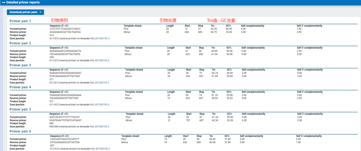Click the Primer pair 5 heading
This screenshot has width=361, height=151.
[x=20, y=109]
